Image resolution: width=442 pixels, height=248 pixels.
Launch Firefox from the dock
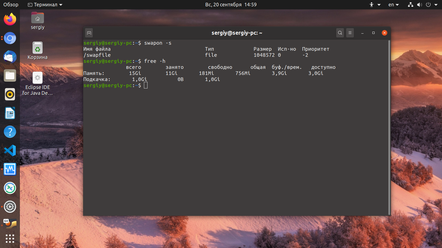(x=10, y=19)
